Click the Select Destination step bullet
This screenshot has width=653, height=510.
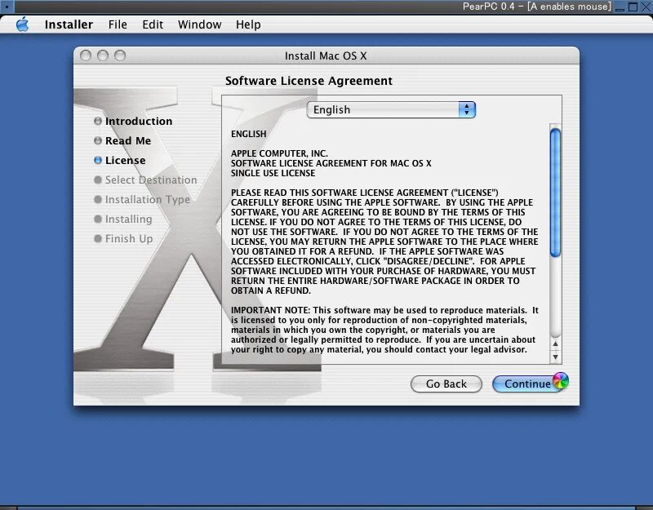pyautogui.click(x=98, y=180)
